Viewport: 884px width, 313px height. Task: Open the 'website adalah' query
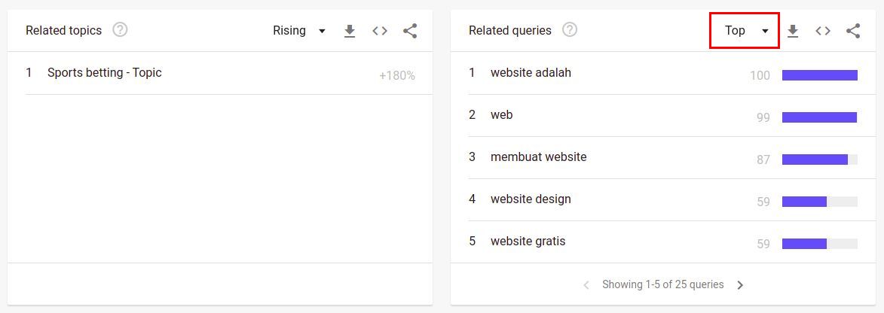531,73
